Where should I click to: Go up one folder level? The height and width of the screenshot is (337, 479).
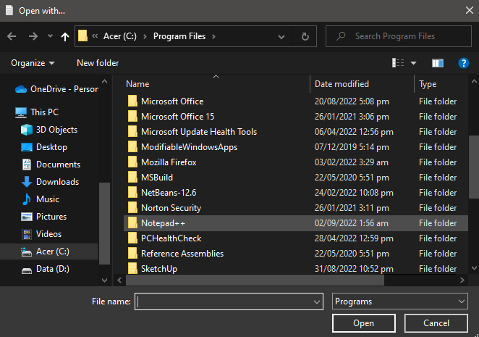click(65, 37)
